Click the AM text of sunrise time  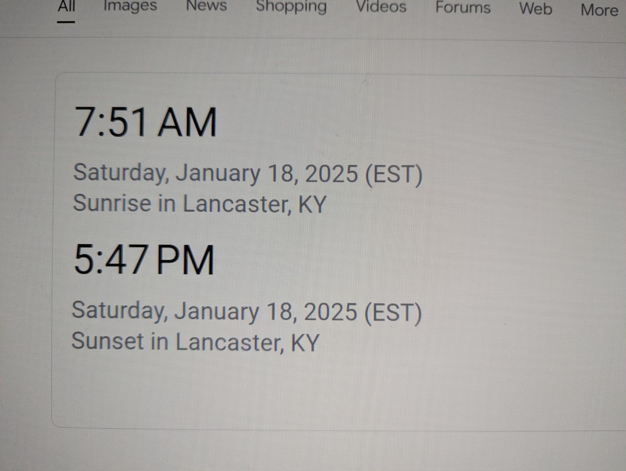point(188,122)
